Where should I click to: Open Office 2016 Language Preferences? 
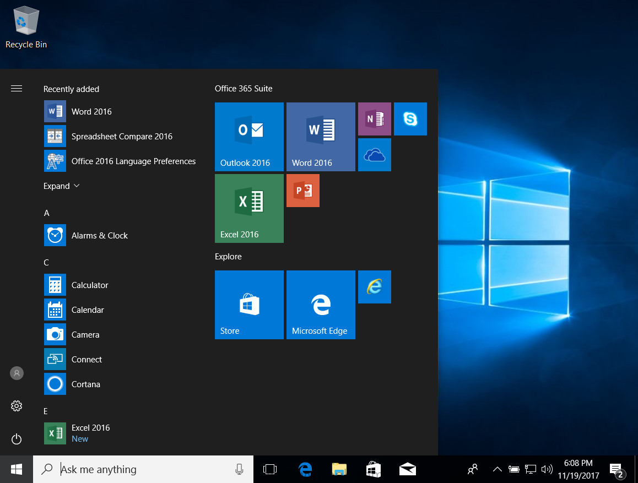[122, 161]
